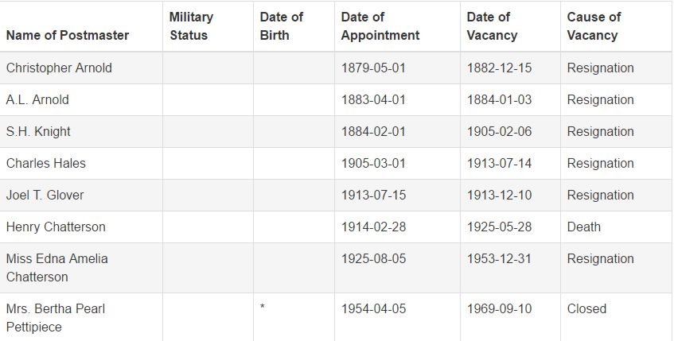
Task: Click the appointment date 1954-04-05
Action: 373,308
